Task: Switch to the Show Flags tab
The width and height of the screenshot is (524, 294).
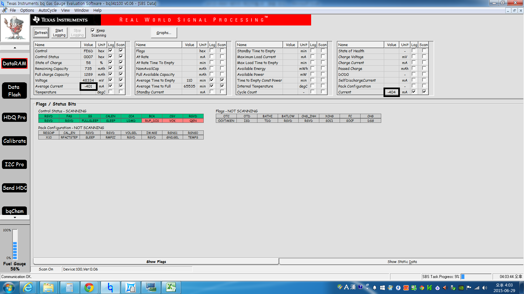Action: point(156,262)
